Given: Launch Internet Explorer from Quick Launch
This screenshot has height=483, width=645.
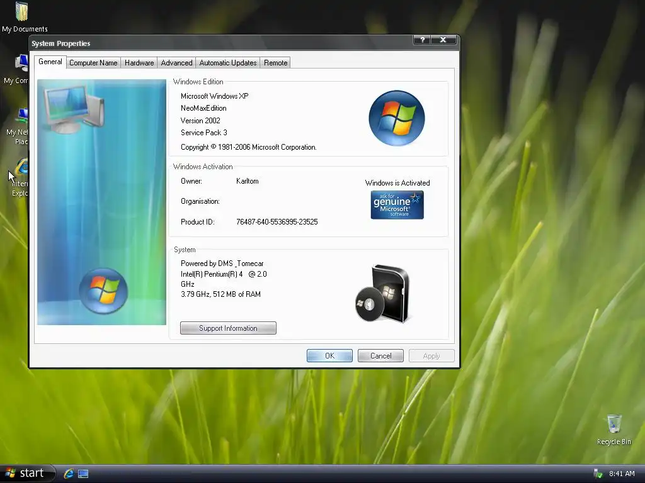Looking at the screenshot, I should (x=69, y=474).
